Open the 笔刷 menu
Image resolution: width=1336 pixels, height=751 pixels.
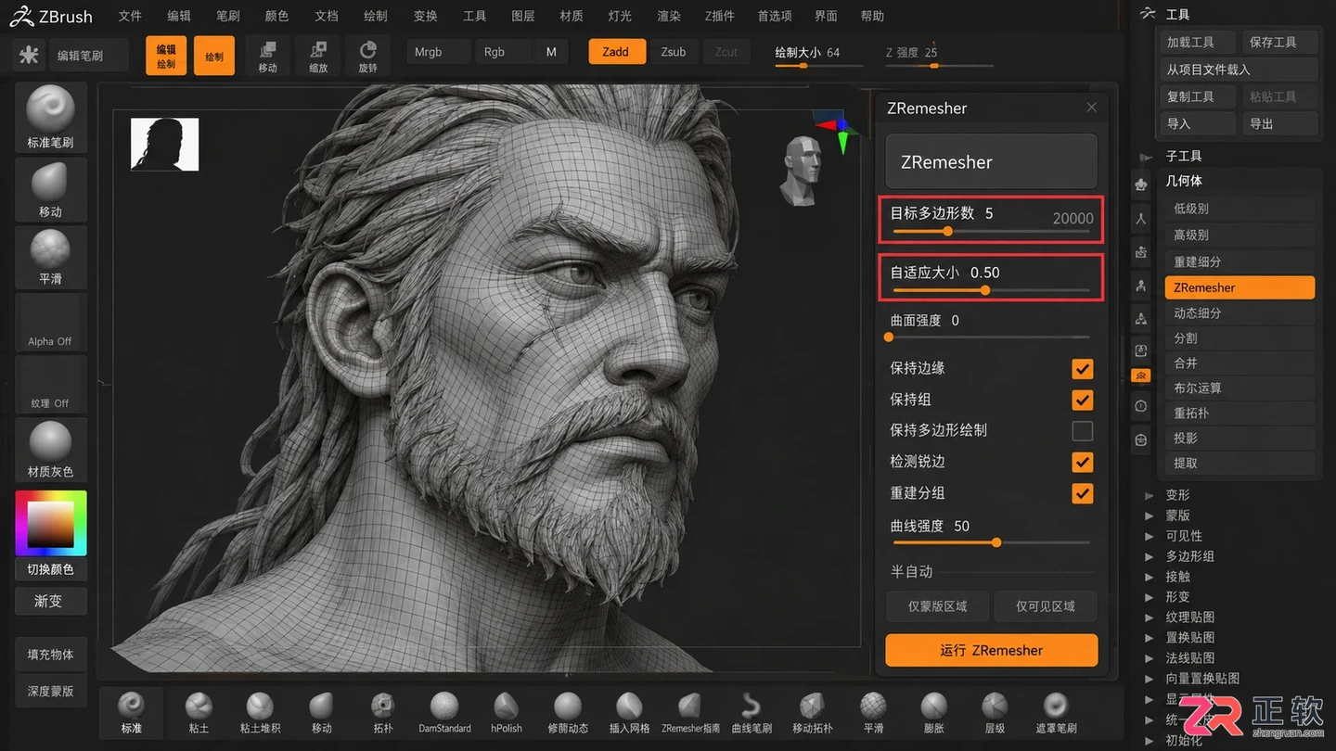click(227, 16)
